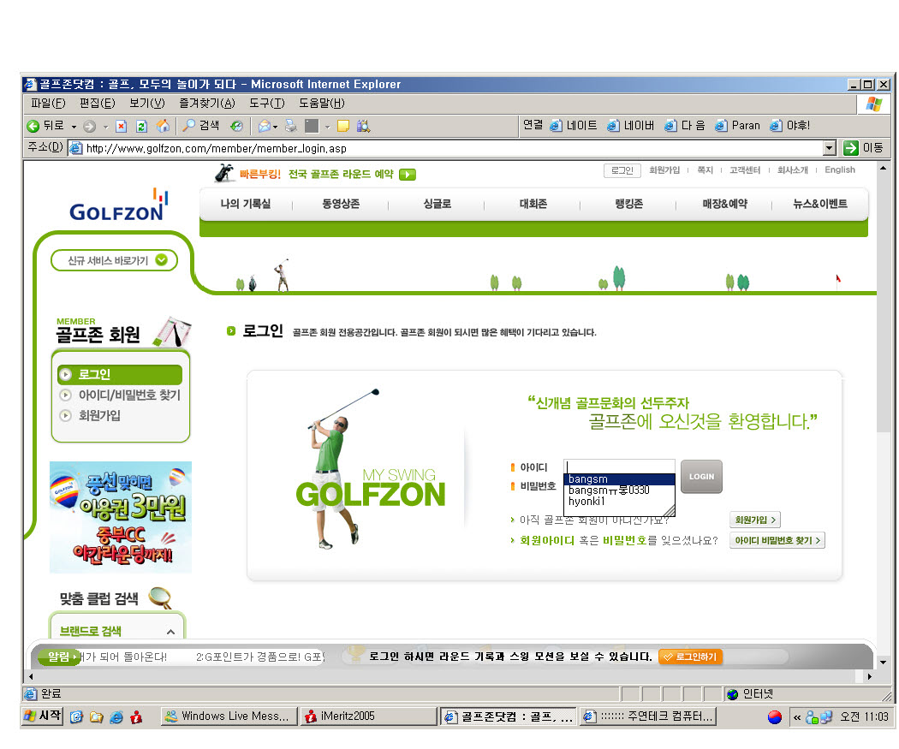Open the 네이트 link bar shortcut
This screenshot has width=899, height=749.
tap(573, 126)
